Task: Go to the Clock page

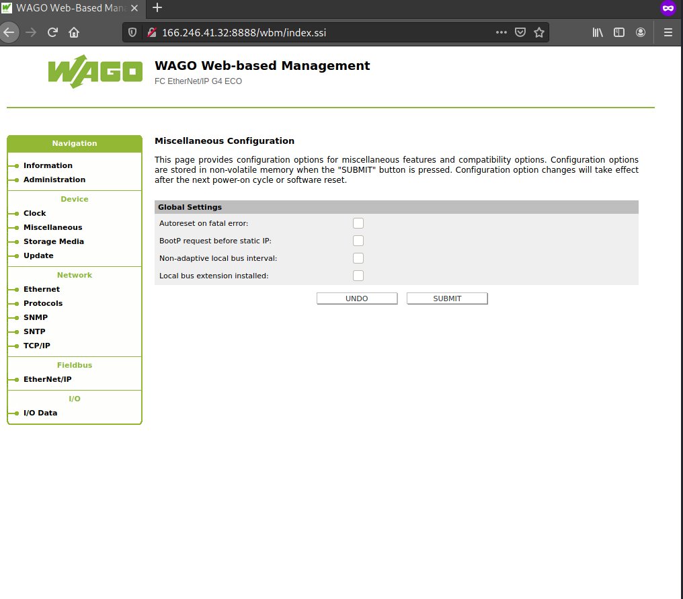Action: click(34, 213)
